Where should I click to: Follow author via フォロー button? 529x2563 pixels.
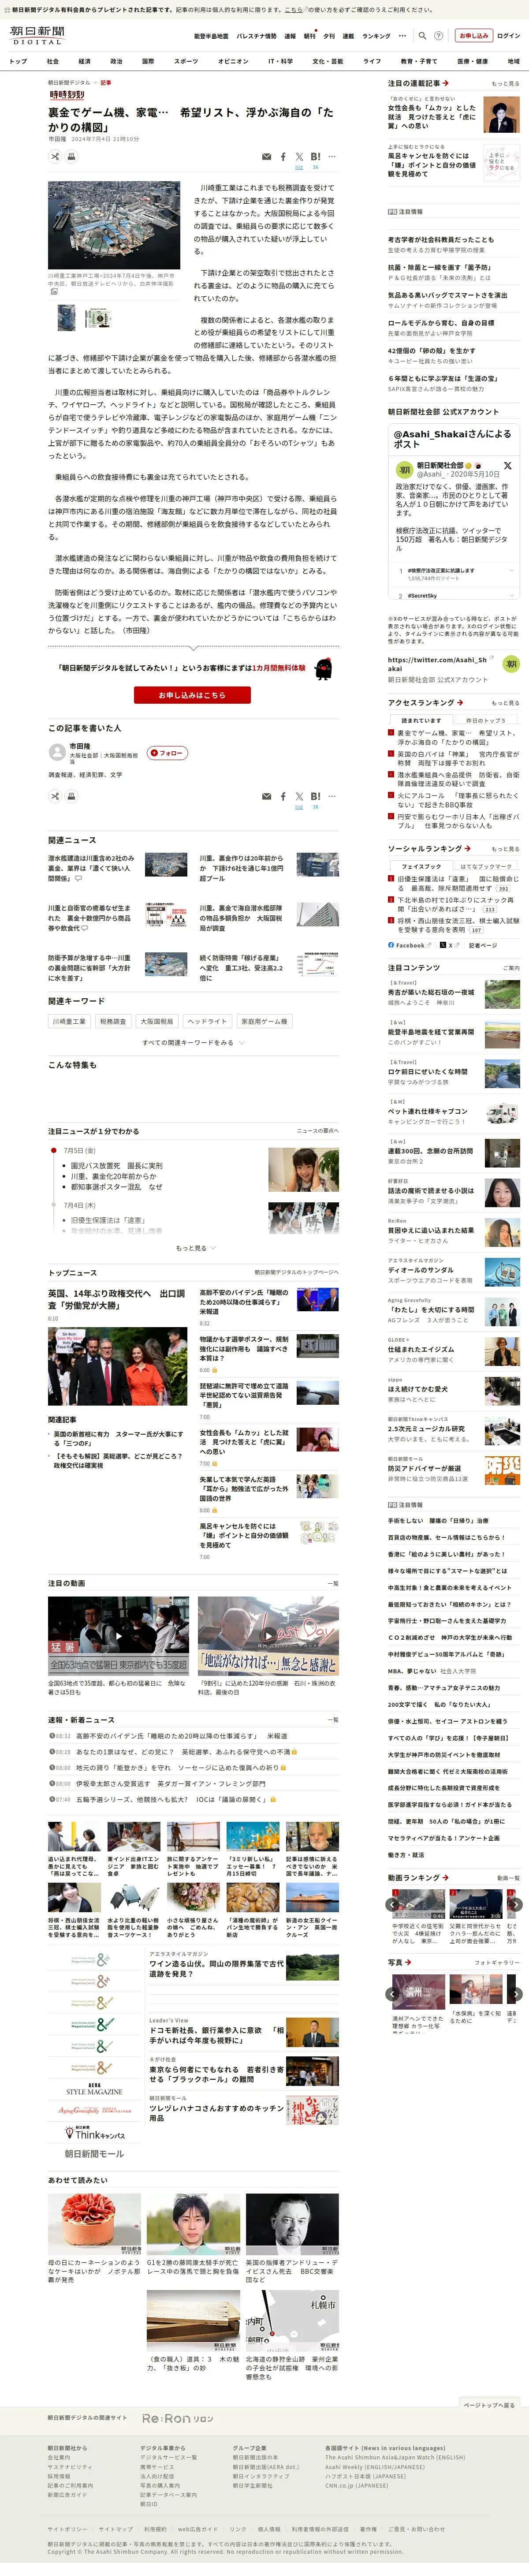point(167,753)
